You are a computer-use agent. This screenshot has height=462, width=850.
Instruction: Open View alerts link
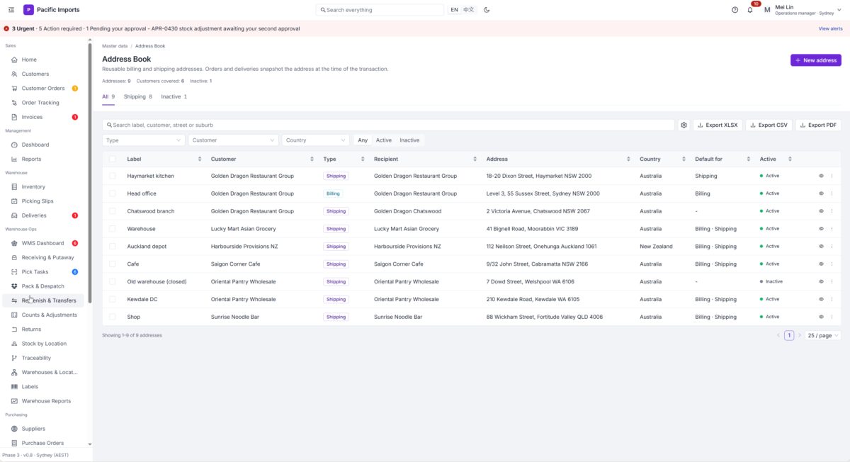point(831,28)
